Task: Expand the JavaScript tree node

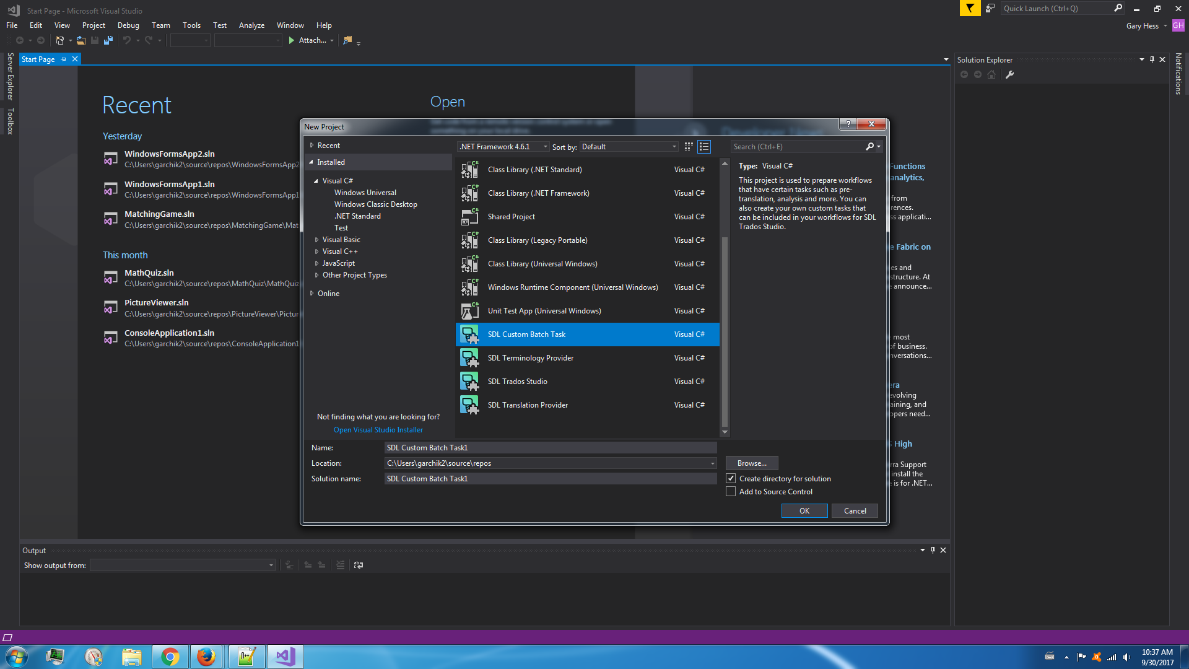Action: tap(316, 263)
